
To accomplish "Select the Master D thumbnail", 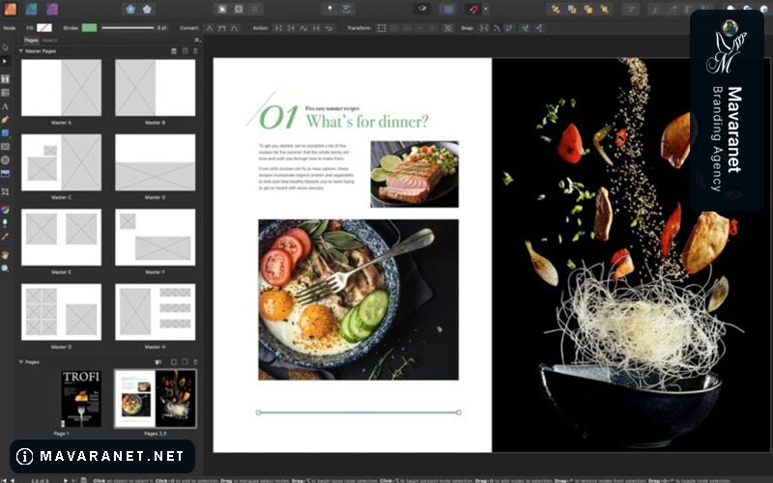I will click(156, 162).
